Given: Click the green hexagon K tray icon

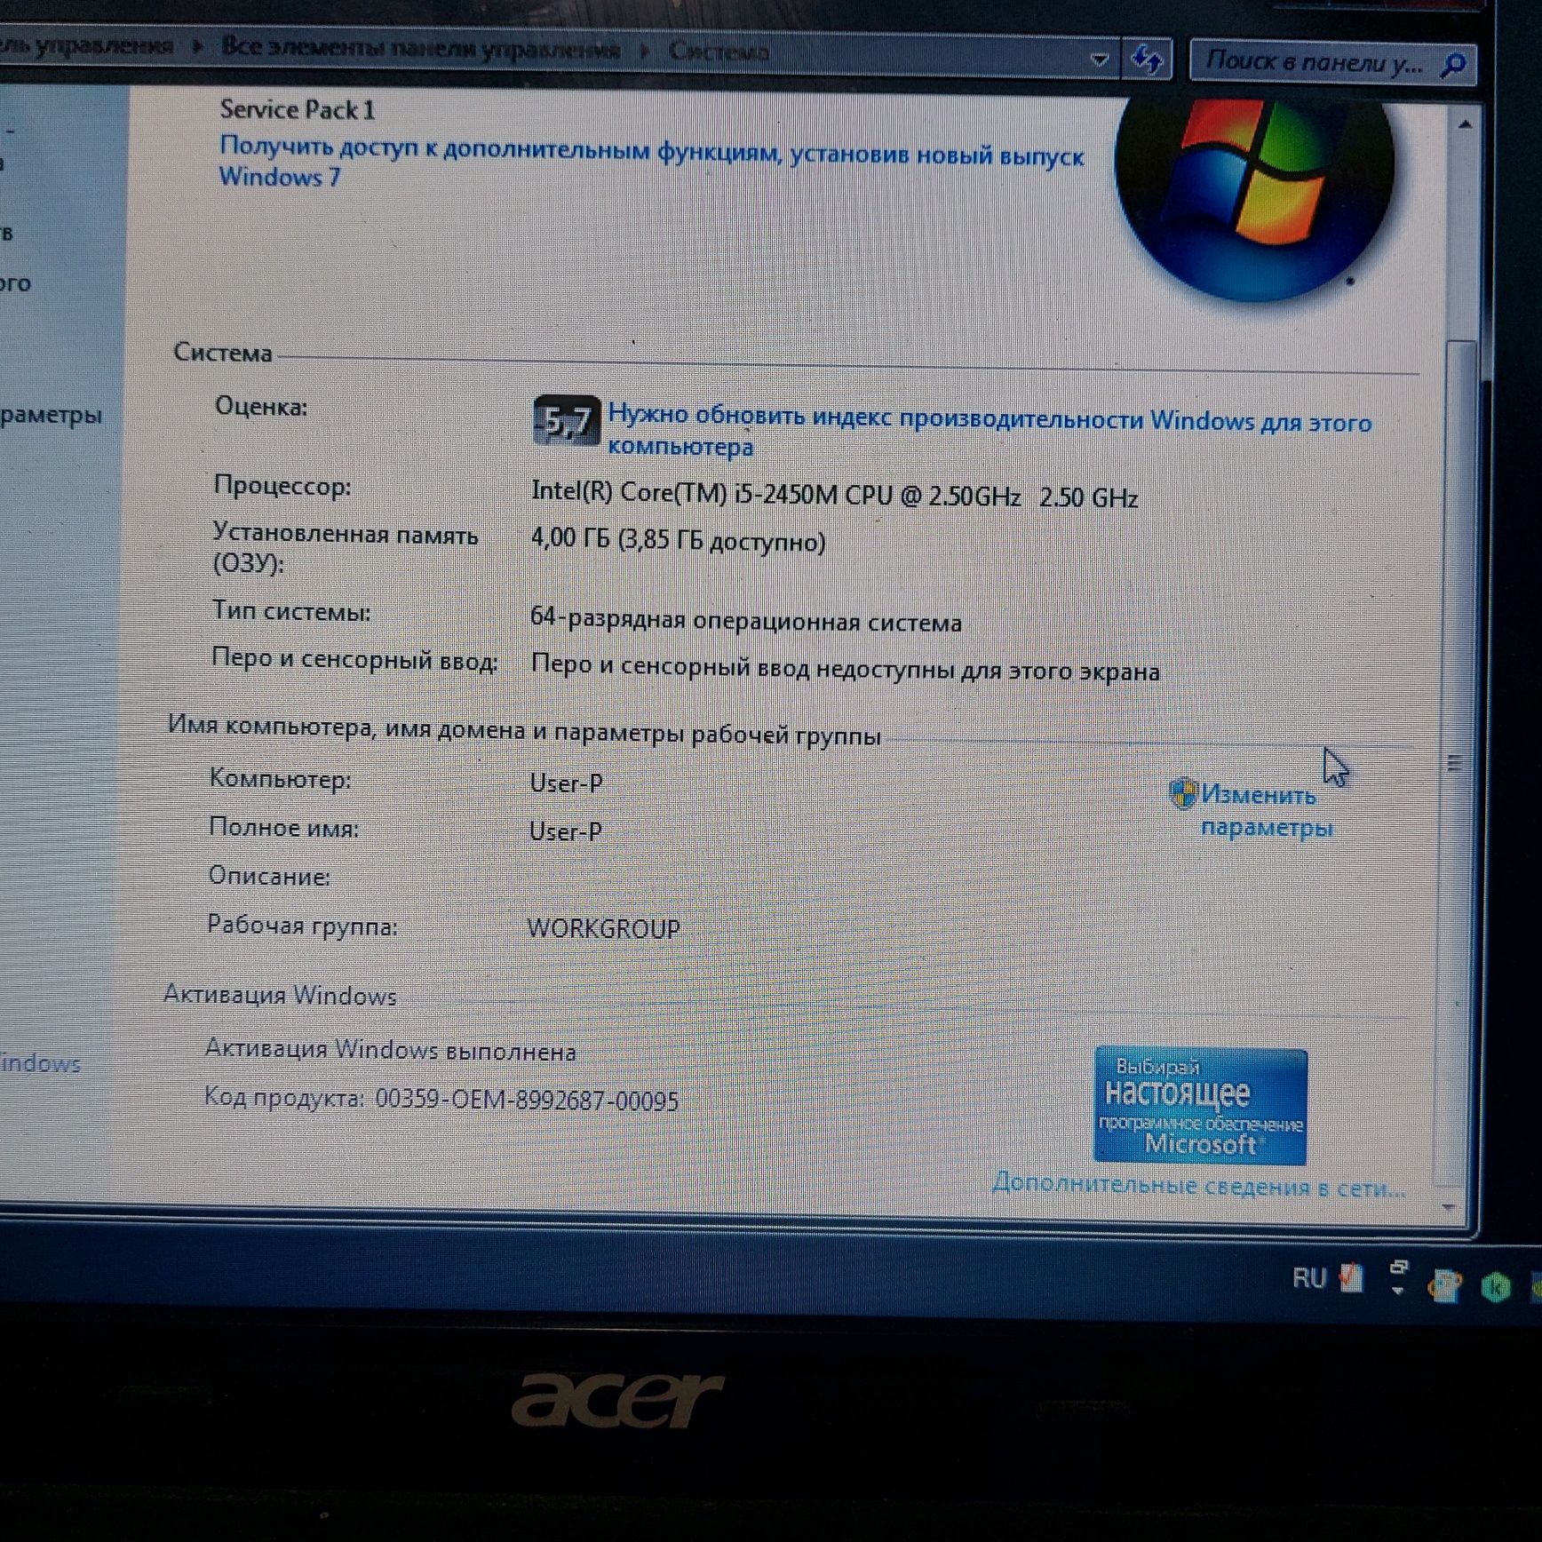Looking at the screenshot, I should point(1496,1286).
